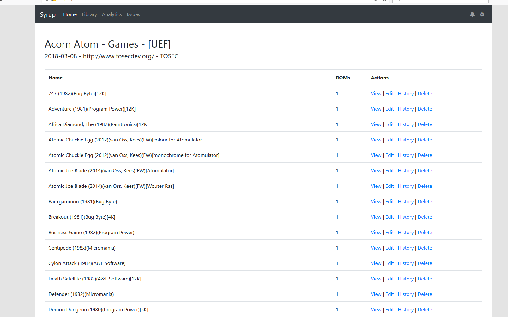Open the Issues nav item

point(133,14)
